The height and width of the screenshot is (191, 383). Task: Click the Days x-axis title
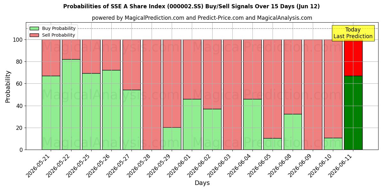click(202, 183)
